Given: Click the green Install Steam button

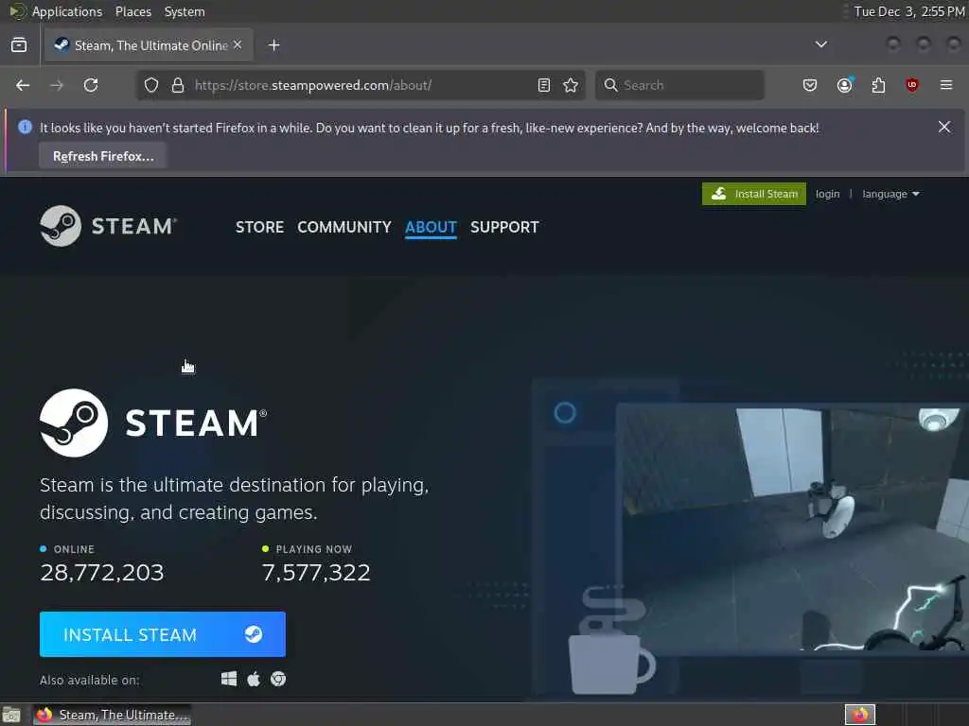Looking at the screenshot, I should (x=754, y=194).
